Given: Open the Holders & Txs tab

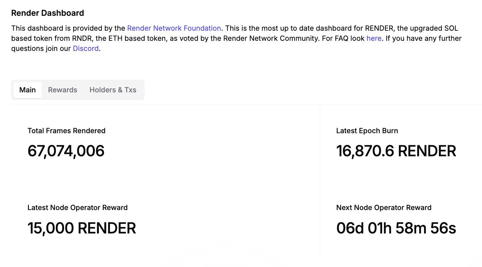Looking at the screenshot, I should coord(113,90).
